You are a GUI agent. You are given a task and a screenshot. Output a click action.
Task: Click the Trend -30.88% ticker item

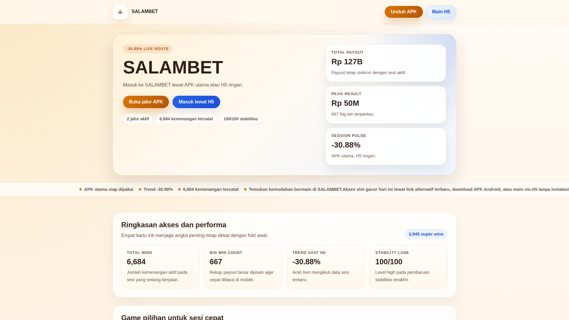pyautogui.click(x=158, y=189)
